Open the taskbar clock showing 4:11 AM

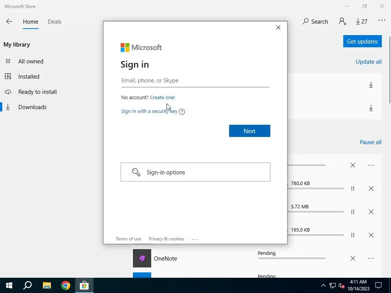click(358, 285)
